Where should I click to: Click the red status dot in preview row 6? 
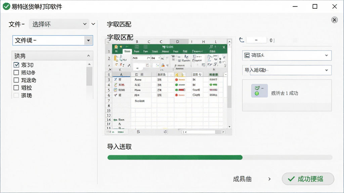[x=176, y=95]
